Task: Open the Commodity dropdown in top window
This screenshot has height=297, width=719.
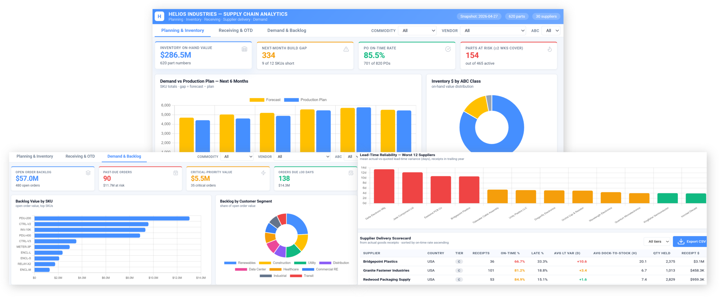Action: (417, 31)
